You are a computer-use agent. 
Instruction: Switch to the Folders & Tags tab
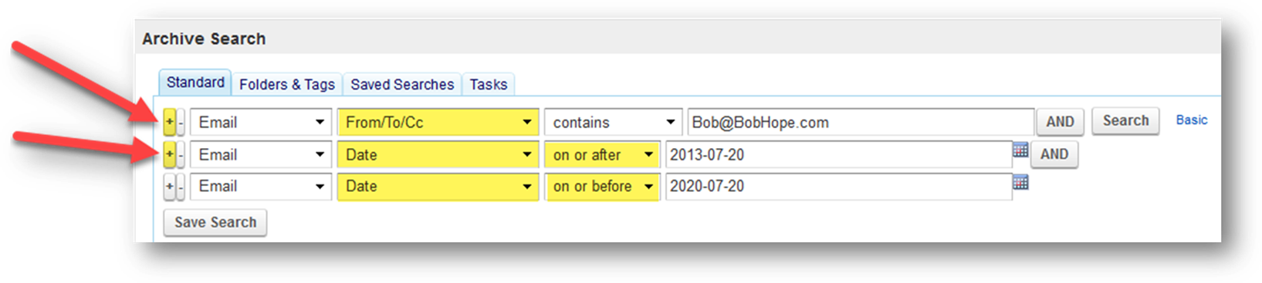287,84
